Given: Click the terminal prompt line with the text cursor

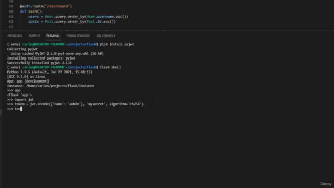Looking at the screenshot, I should pyautogui.click(x=15, y=109).
